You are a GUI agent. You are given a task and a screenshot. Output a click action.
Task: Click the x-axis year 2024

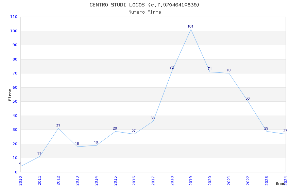pos(286,181)
